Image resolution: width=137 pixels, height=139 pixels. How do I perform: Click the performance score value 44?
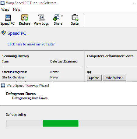[x=89, y=72]
